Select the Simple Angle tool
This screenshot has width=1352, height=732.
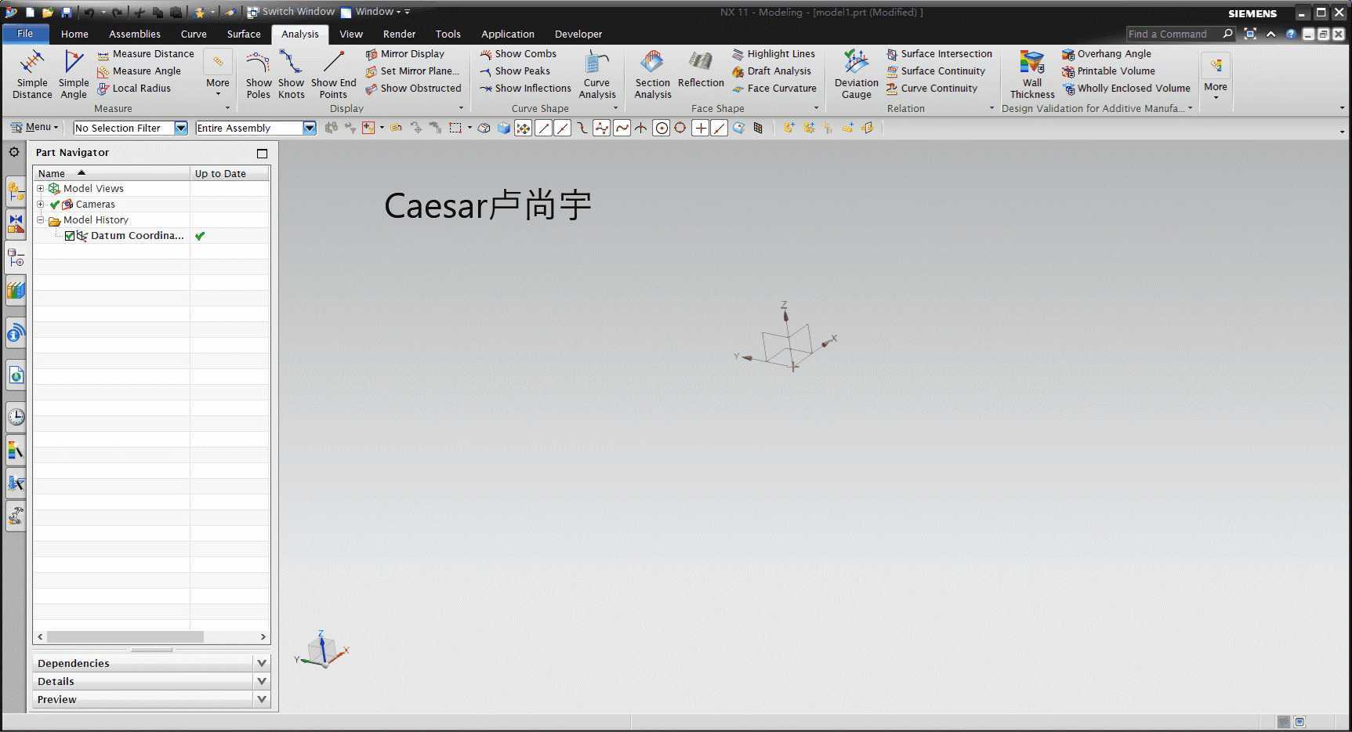point(74,74)
